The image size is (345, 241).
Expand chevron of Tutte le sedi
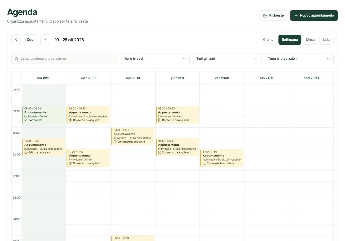coord(184,59)
